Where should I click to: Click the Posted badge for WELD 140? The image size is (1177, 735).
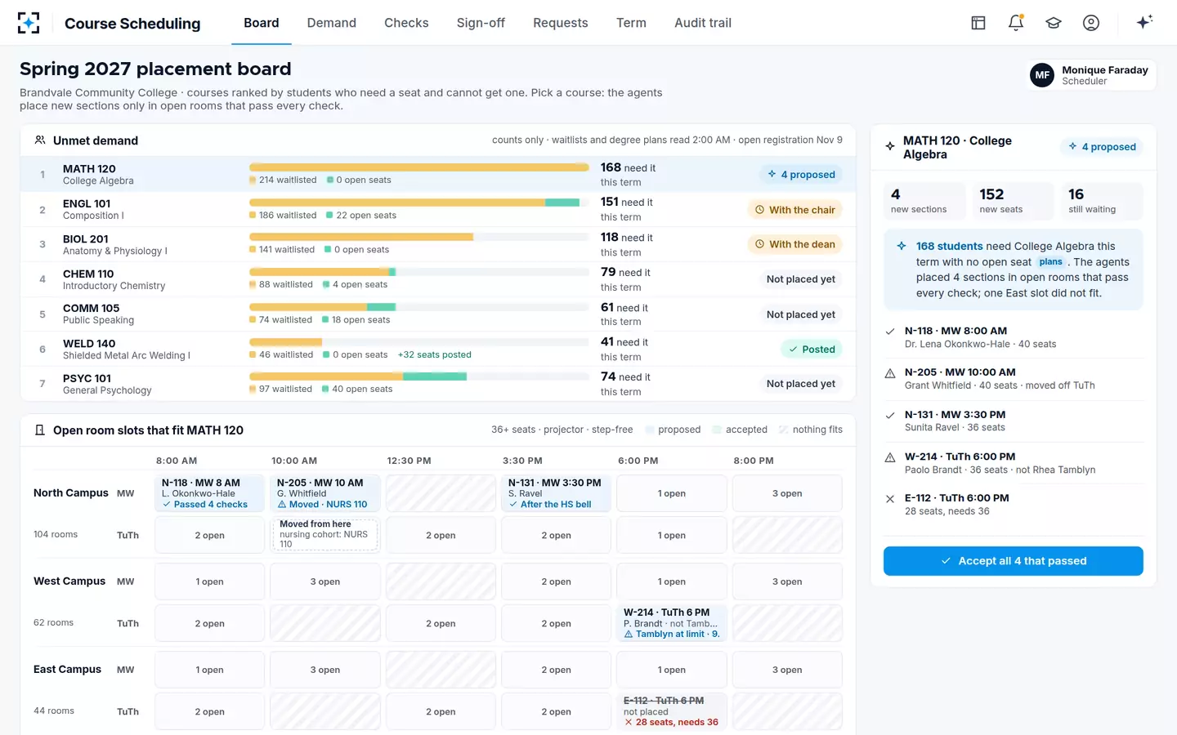(x=811, y=350)
